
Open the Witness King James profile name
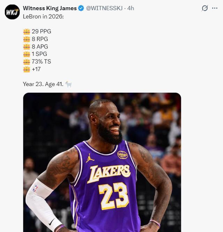pos(50,8)
